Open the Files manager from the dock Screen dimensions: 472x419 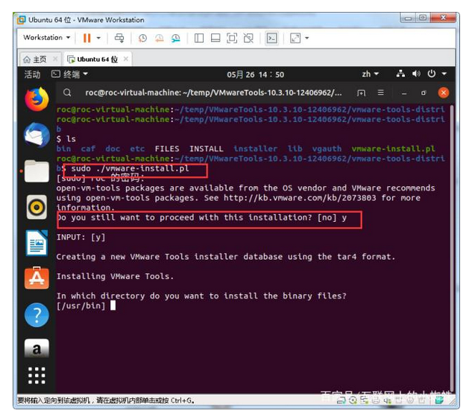click(37, 171)
